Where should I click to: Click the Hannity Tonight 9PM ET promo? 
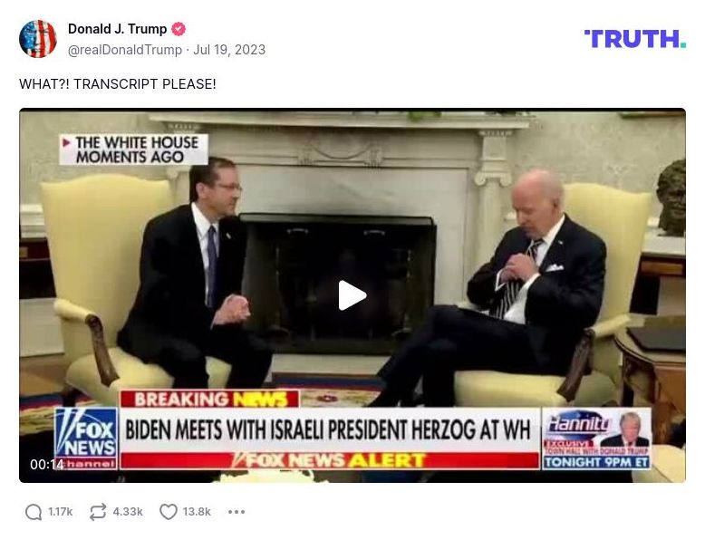click(x=596, y=439)
